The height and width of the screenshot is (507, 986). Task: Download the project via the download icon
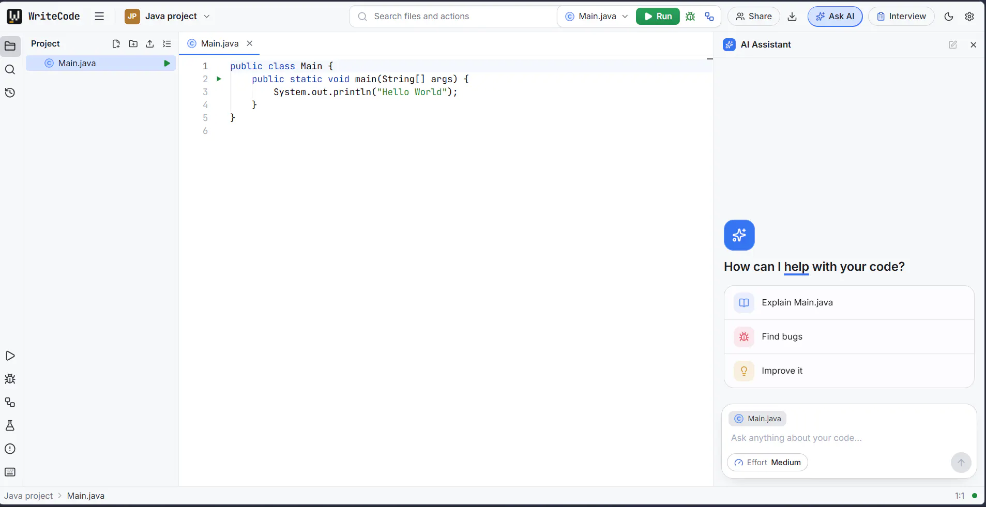point(792,17)
